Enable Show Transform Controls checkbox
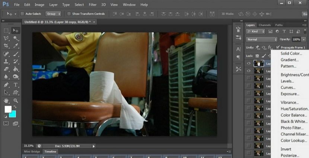Image resolution: width=309 pixels, height=158 pixels. [69, 14]
